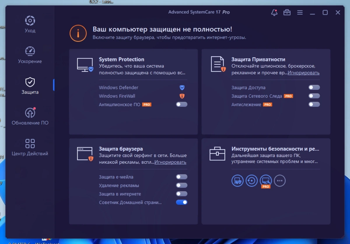Click Windows FireWall label
This screenshot has height=244, width=350.
(x=117, y=96)
